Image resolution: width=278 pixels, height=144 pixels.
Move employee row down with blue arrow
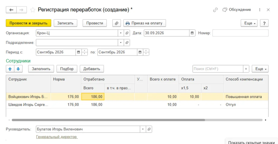point(18,69)
